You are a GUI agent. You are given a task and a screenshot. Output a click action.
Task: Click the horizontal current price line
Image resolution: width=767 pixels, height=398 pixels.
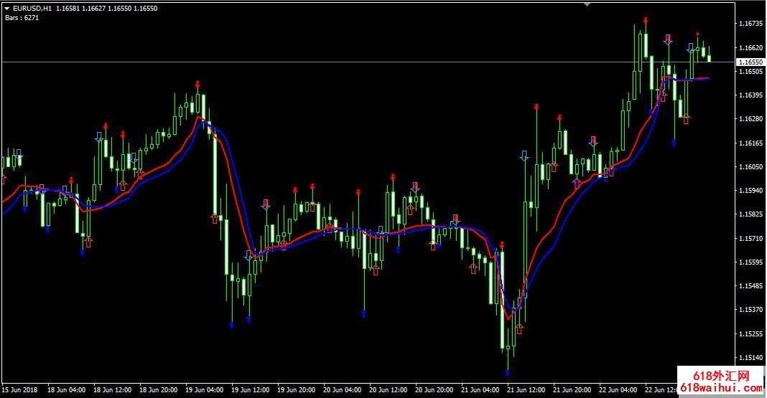click(x=359, y=62)
